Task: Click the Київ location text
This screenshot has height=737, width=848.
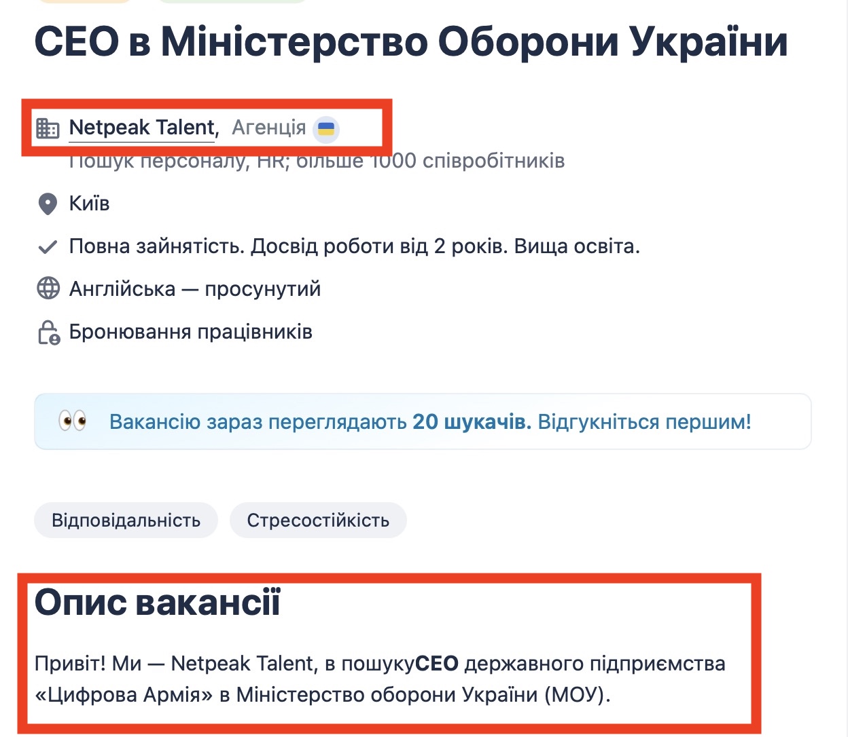Action: (90, 204)
